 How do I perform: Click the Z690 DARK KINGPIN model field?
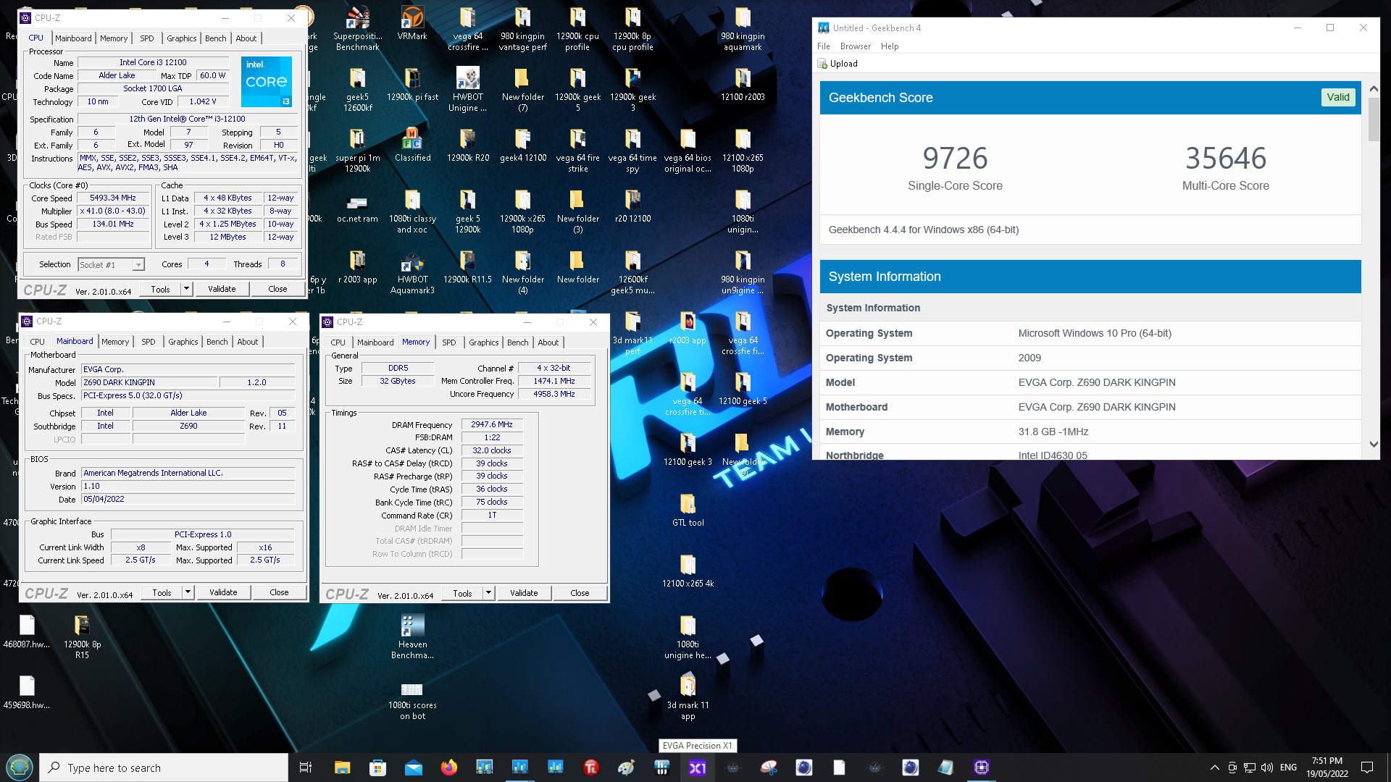point(149,382)
